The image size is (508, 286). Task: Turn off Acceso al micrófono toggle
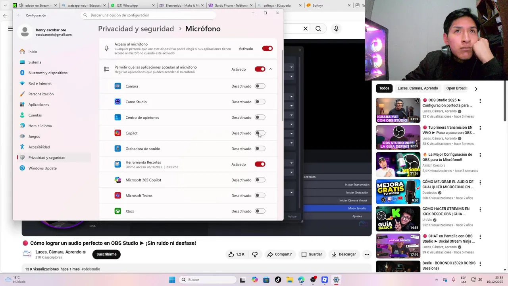pyautogui.click(x=267, y=48)
